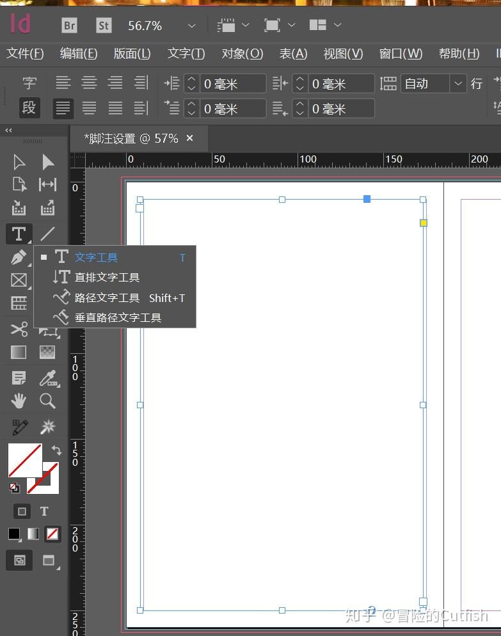Image resolution: width=501 pixels, height=636 pixels.
Task: Select the Eyedropper tool
Action: pyautogui.click(x=49, y=378)
